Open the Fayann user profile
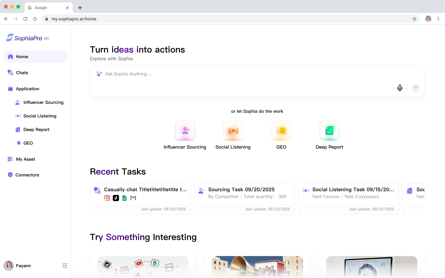Screen dimensions: 445x278 18,266
